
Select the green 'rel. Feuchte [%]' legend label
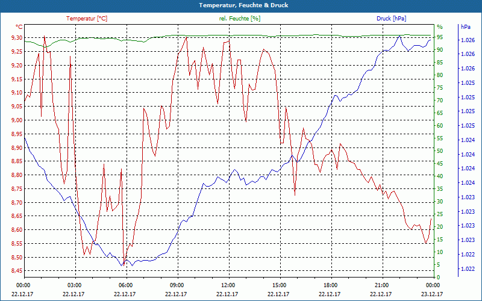[x=239, y=19]
